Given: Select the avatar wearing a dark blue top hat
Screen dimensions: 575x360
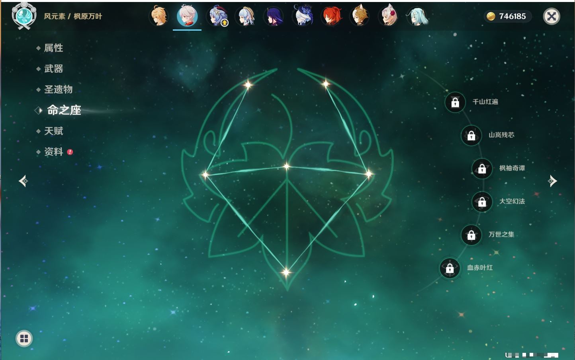Looking at the screenshot, I should tap(303, 16).
